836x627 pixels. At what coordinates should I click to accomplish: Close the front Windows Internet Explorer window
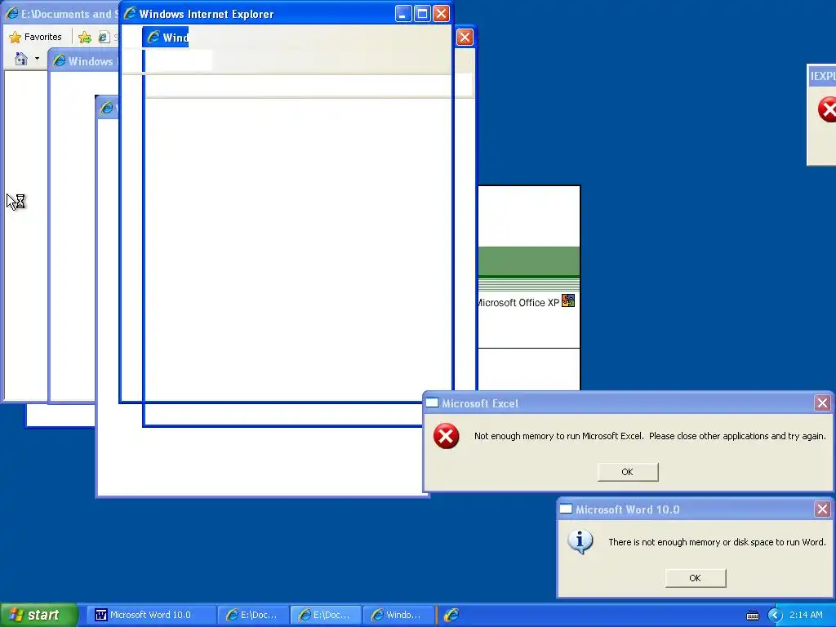(x=441, y=14)
